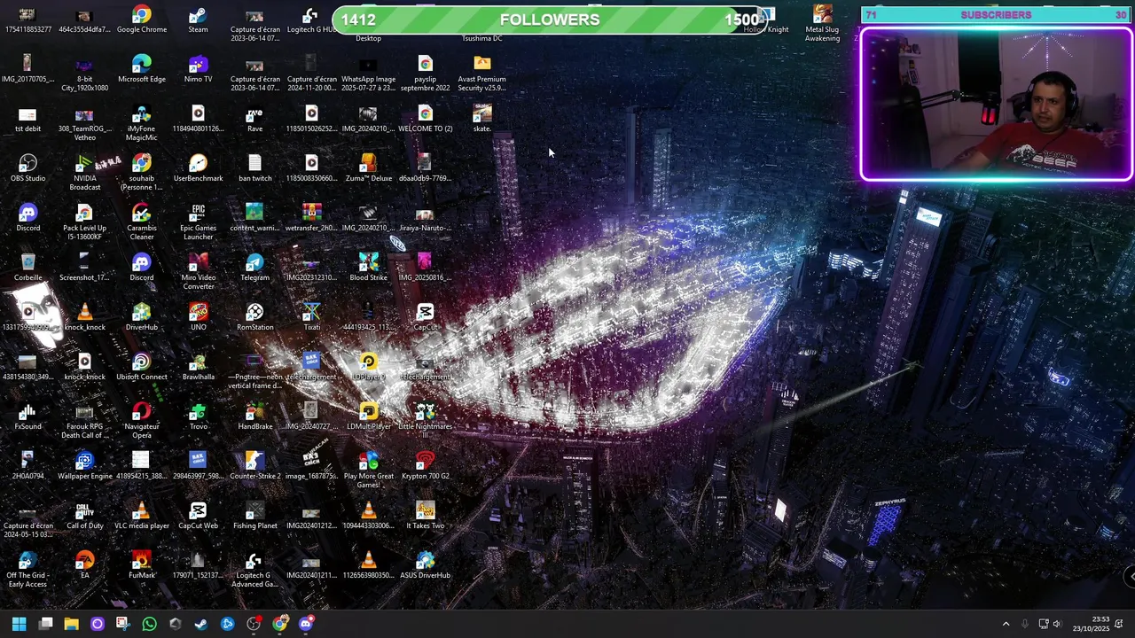Launch Little Nightmares game shortcut
The width and height of the screenshot is (1135, 638).
coord(426,422)
